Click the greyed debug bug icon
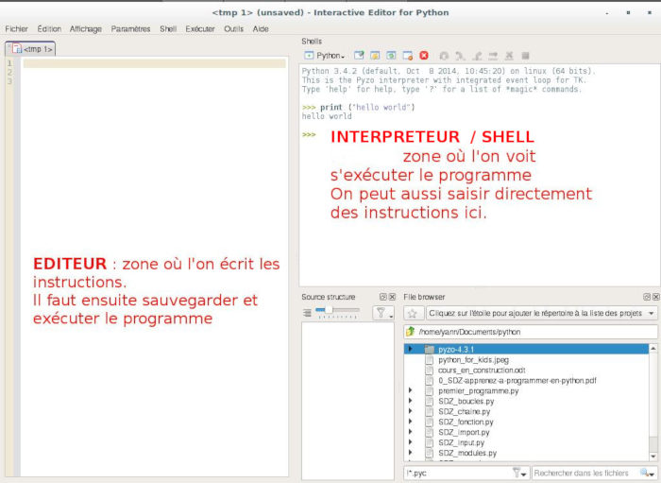This screenshot has height=483, width=661. tap(444, 55)
